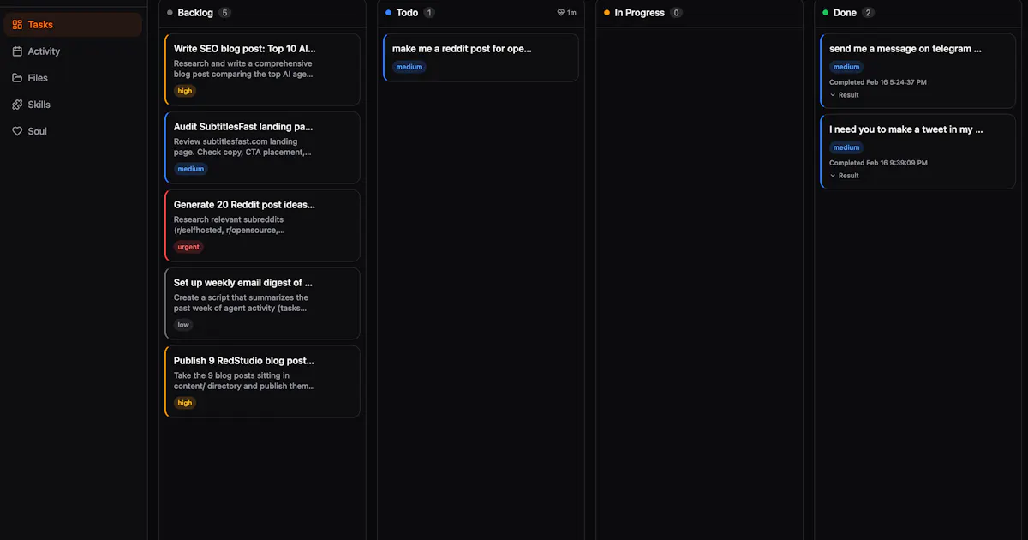The width and height of the screenshot is (1028, 540).
Task: Open the Files section
Action: [73, 78]
